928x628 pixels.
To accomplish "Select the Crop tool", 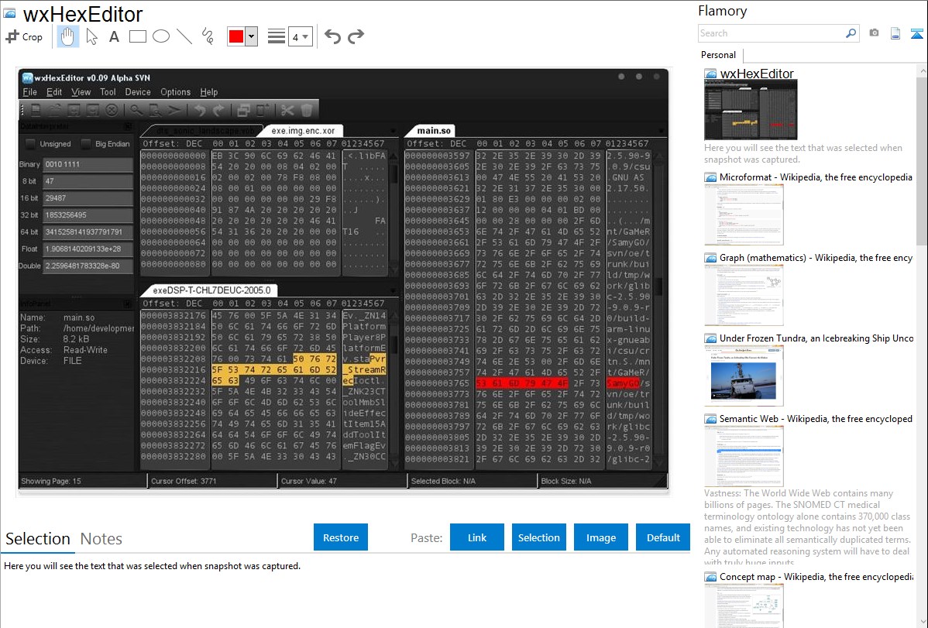I will click(x=24, y=36).
